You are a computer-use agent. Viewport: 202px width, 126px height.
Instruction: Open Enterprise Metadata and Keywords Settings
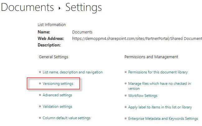point(163,119)
